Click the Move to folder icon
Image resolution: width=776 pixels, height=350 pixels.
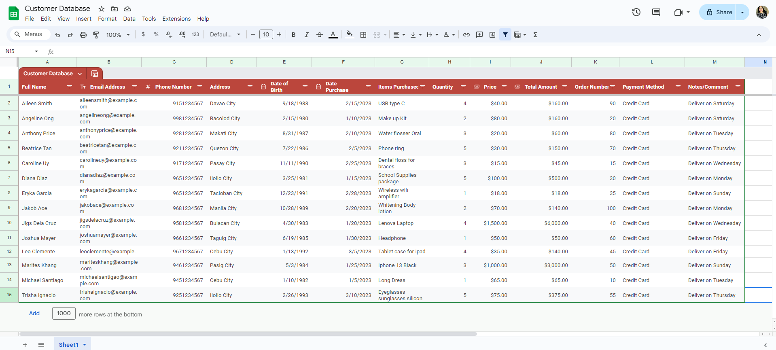114,9
